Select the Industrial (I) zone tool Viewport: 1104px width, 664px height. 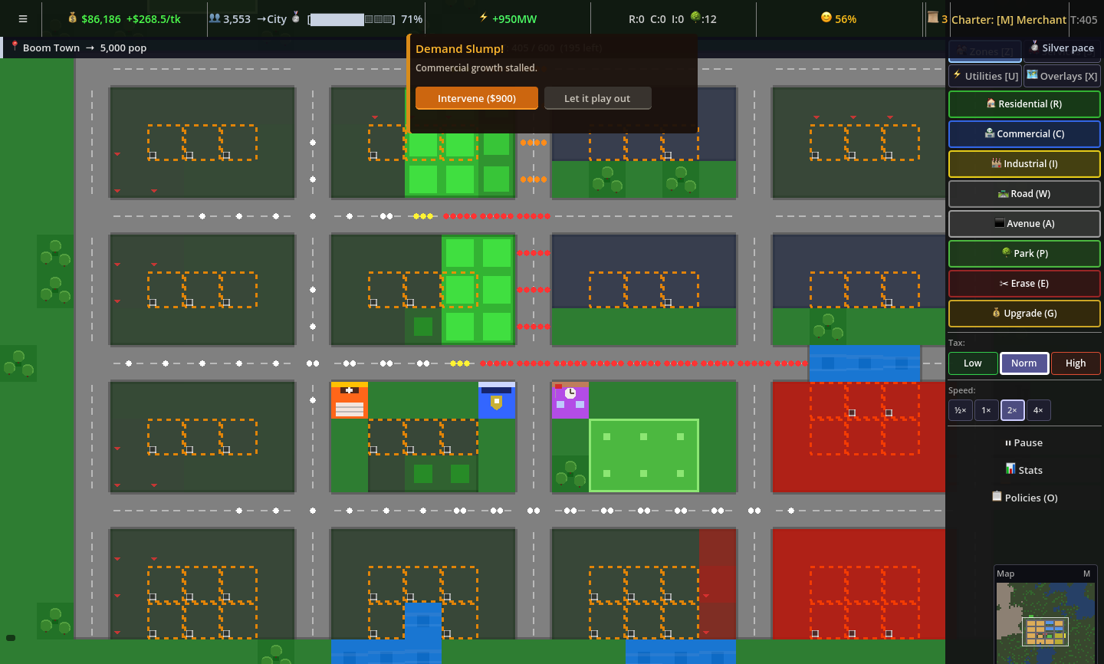pyautogui.click(x=1024, y=164)
